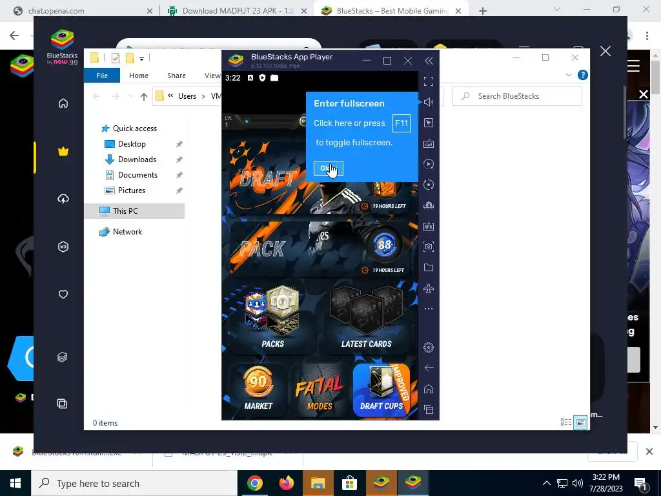Open Firefox from the taskbar

pyautogui.click(x=287, y=483)
